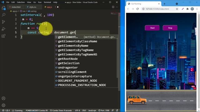Click the JavaScript language mode indicator
This screenshot has width=200, height=112.
(x=92, y=110)
